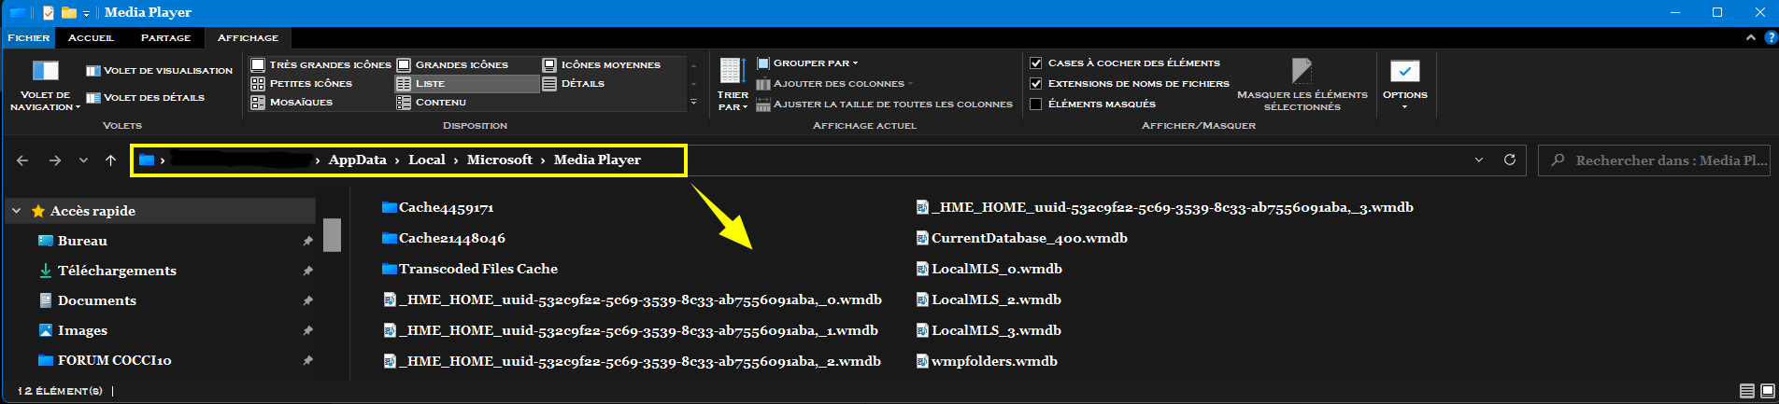The height and width of the screenshot is (404, 1779).
Task: Switch to the Accueil tab
Action: [91, 37]
